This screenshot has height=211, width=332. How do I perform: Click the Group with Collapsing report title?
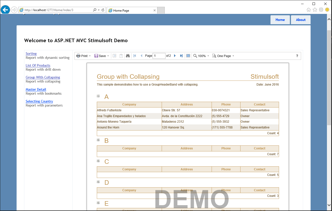(128, 77)
